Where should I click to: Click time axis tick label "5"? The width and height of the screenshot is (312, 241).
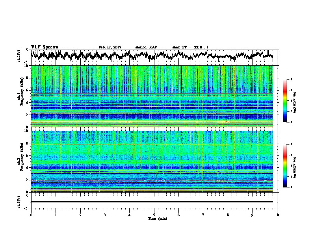point(154,215)
